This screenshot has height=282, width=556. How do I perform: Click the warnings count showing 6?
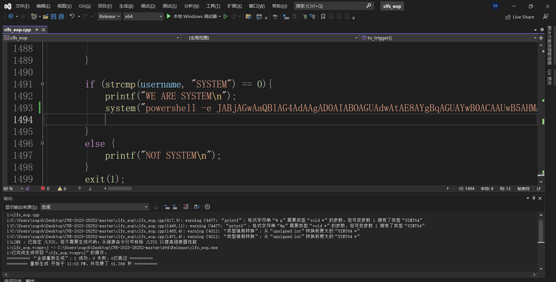coord(62,188)
